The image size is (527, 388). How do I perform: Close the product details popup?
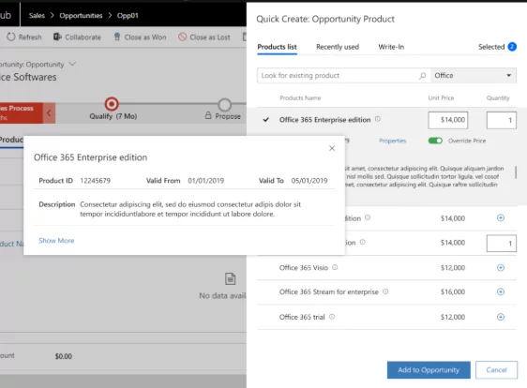(x=332, y=148)
